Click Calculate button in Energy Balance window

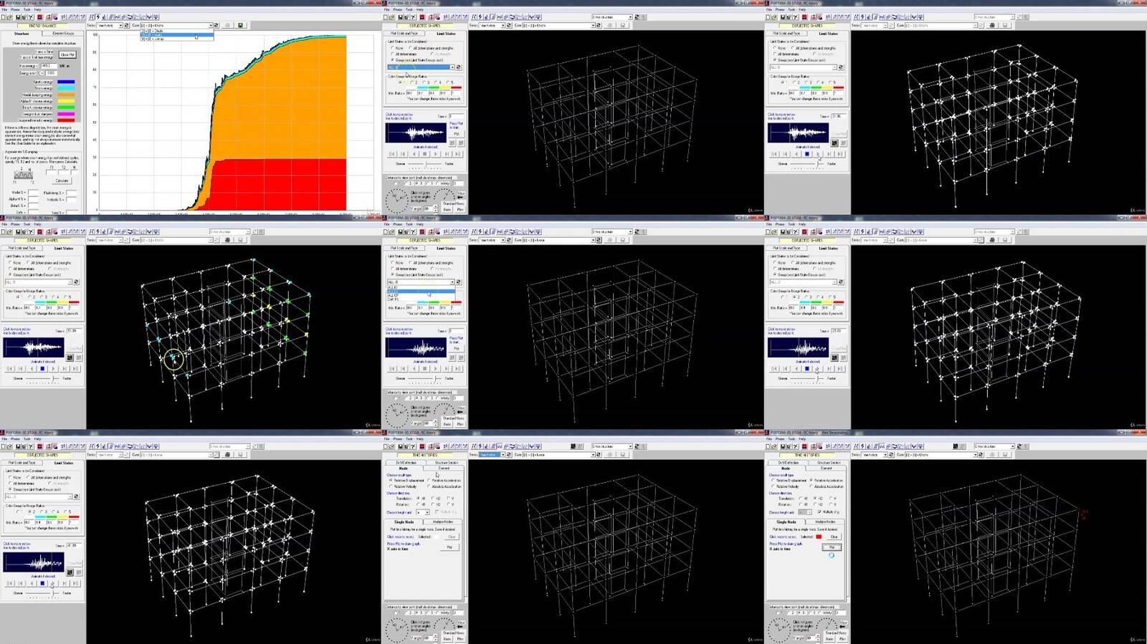pyautogui.click(x=62, y=181)
